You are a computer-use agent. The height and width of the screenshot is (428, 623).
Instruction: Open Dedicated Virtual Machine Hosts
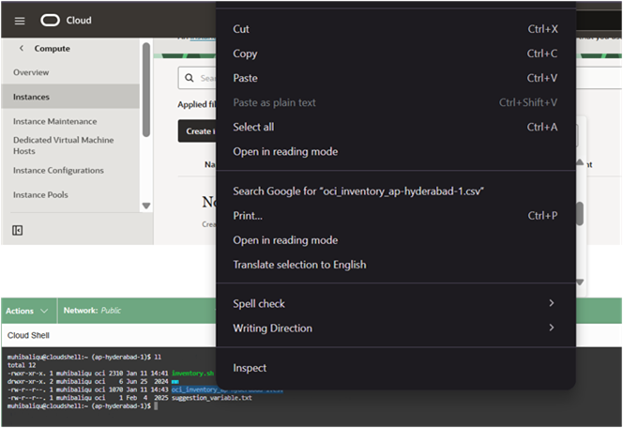[x=63, y=145]
